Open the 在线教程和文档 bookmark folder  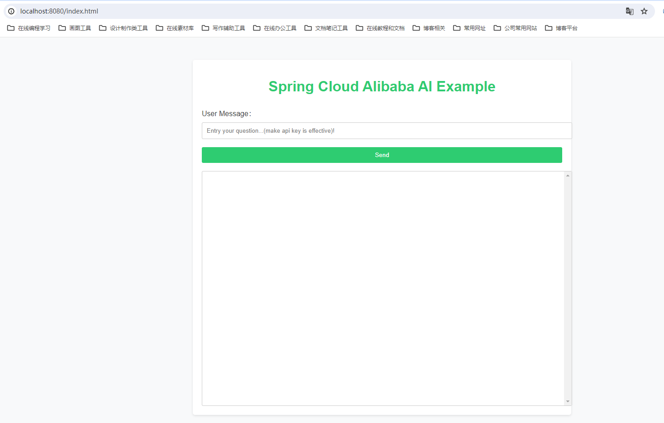pyautogui.click(x=380, y=28)
